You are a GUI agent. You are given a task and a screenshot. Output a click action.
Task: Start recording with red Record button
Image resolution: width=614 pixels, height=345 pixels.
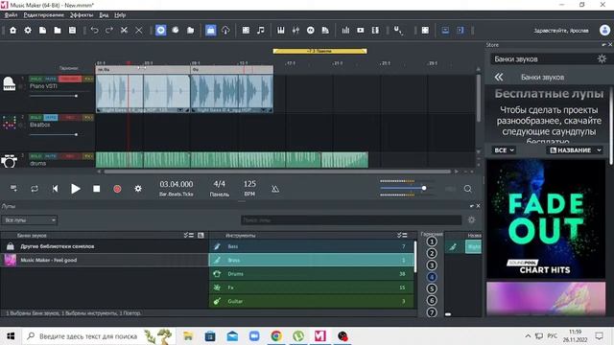(x=117, y=189)
